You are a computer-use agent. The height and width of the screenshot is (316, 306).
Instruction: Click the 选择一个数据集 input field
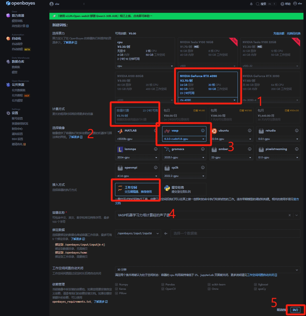tap(235, 234)
